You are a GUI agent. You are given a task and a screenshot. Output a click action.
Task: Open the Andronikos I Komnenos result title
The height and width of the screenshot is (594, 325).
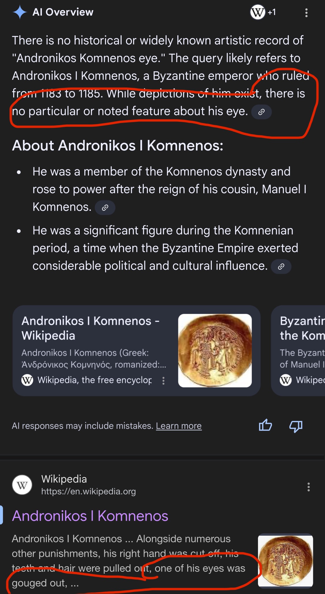(x=90, y=516)
